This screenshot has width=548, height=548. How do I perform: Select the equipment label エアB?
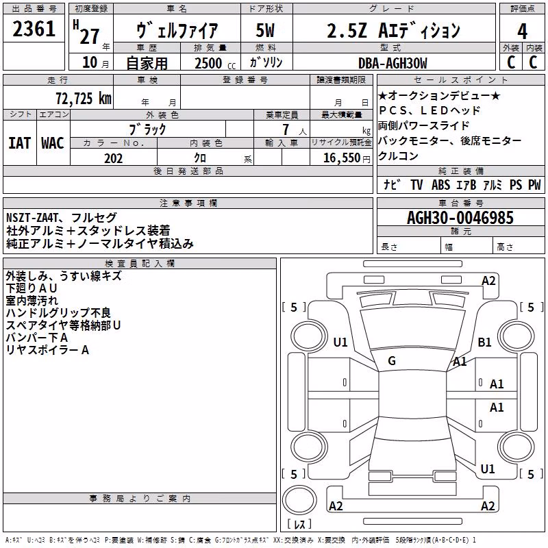click(x=466, y=184)
